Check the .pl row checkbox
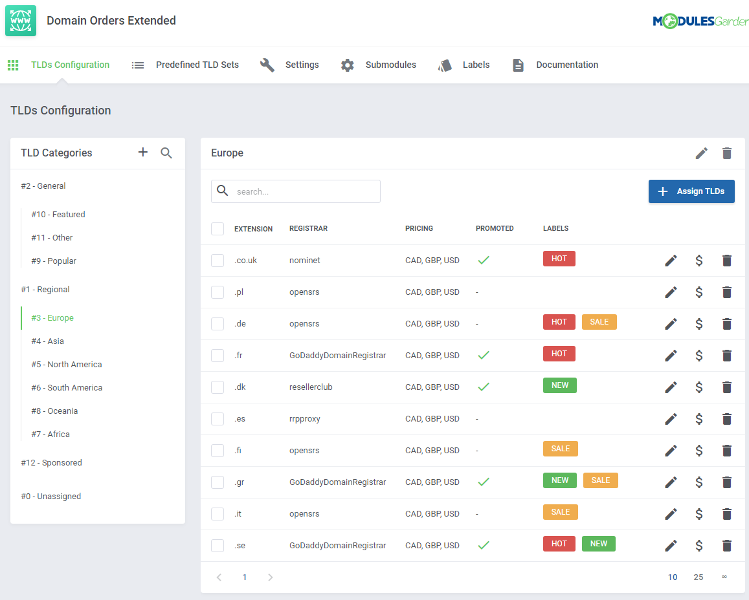This screenshot has width=749, height=600. [218, 292]
